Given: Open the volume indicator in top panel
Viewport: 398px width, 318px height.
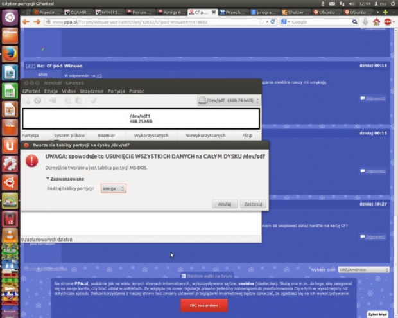Looking at the screenshot, I should pyautogui.click(x=352, y=4).
